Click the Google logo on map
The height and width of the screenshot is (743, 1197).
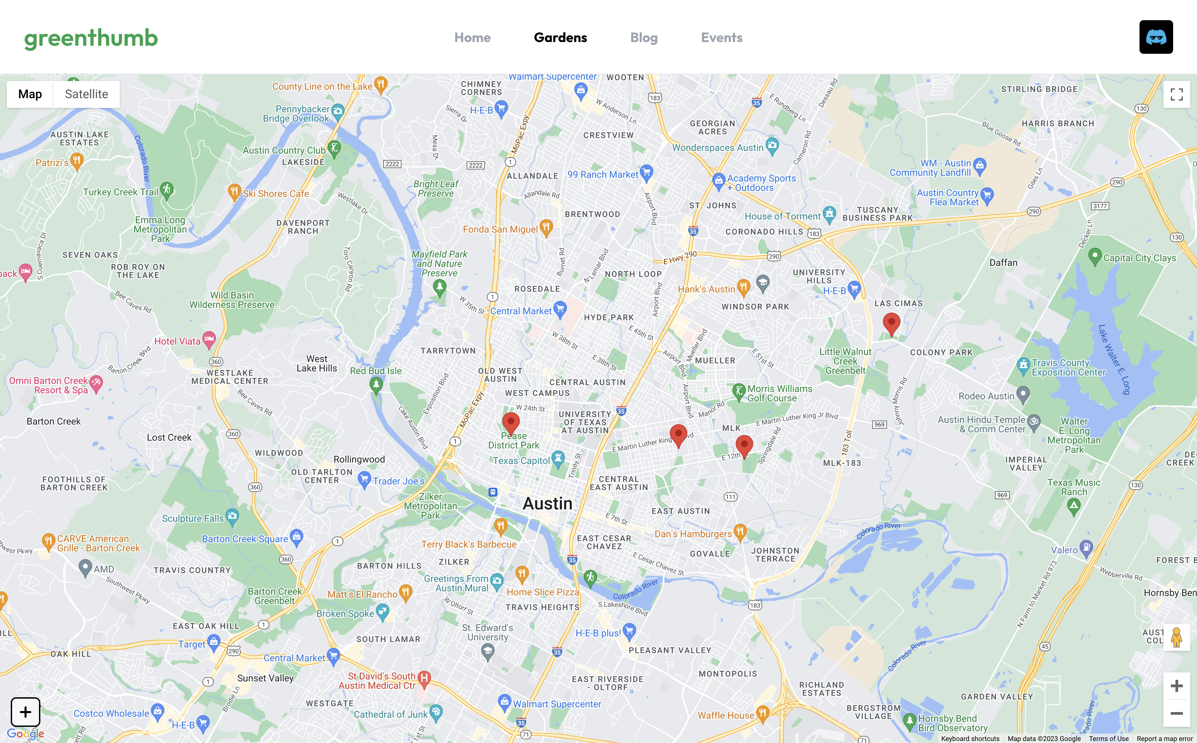point(26,734)
